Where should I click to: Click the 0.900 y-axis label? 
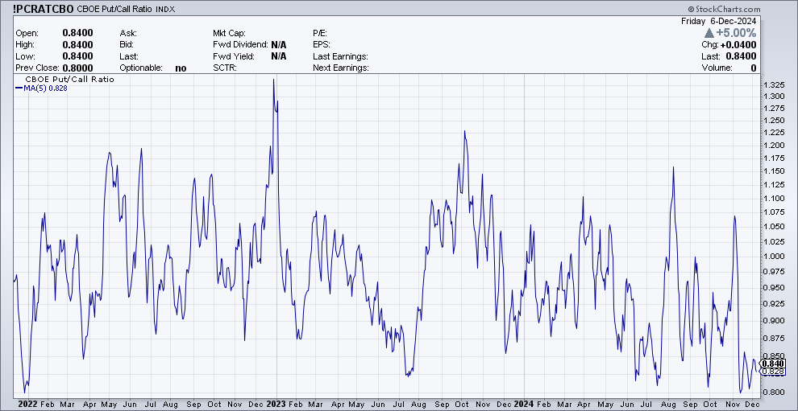click(x=775, y=321)
